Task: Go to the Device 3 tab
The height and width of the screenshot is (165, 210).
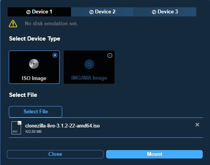Action: (x=165, y=12)
